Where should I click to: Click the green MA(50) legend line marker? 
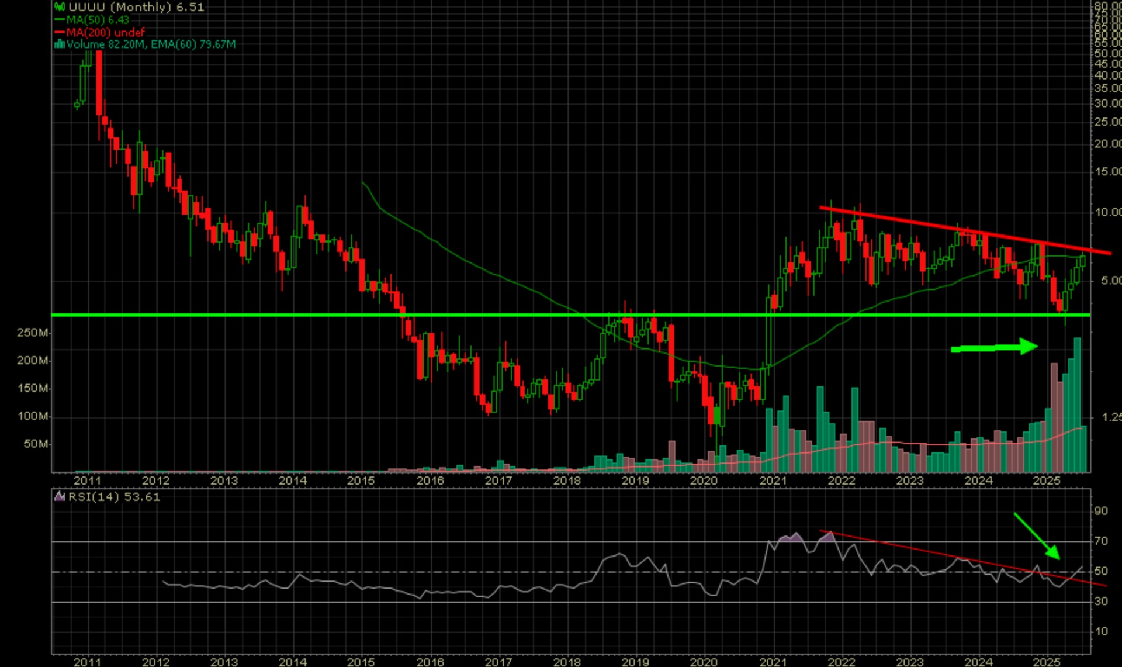tap(59, 20)
